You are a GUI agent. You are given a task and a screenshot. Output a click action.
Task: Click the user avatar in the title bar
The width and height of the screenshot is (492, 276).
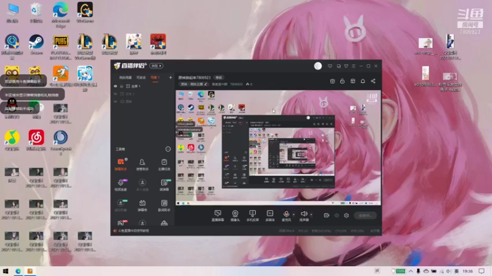[318, 66]
